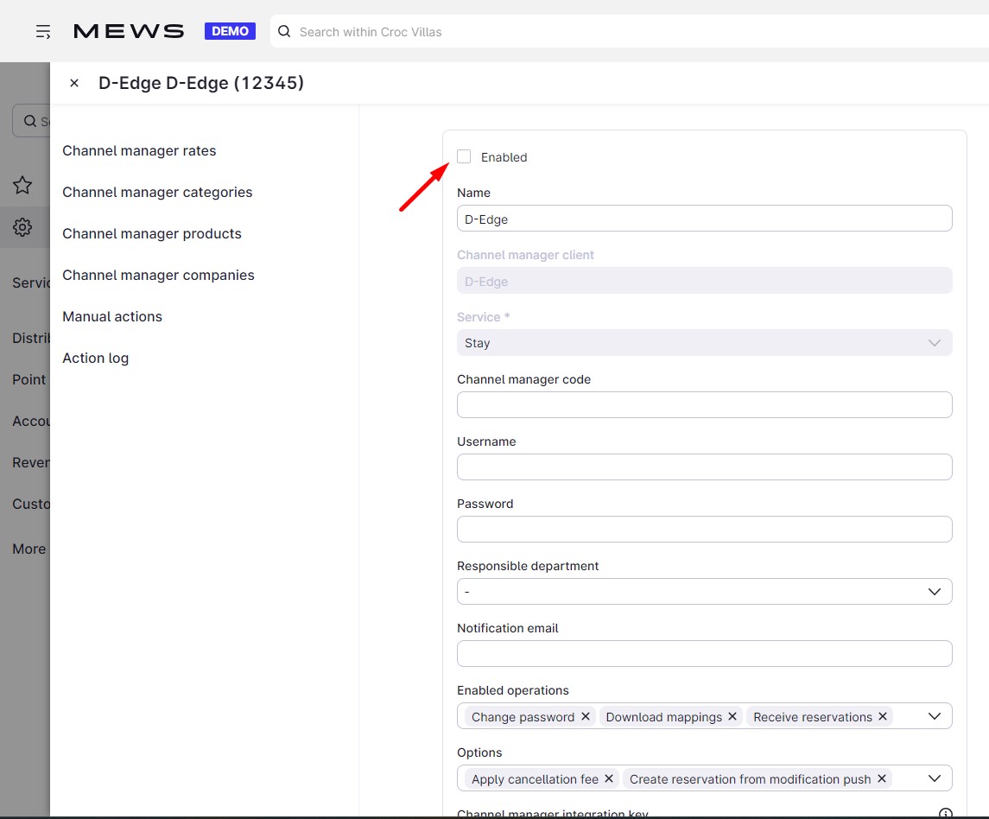The height and width of the screenshot is (819, 989).
Task: Click the Download mappings chip text
Action: point(663,717)
